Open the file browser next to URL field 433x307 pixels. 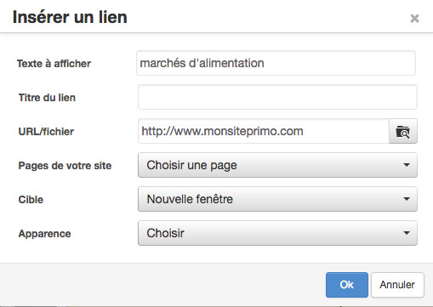tap(403, 131)
